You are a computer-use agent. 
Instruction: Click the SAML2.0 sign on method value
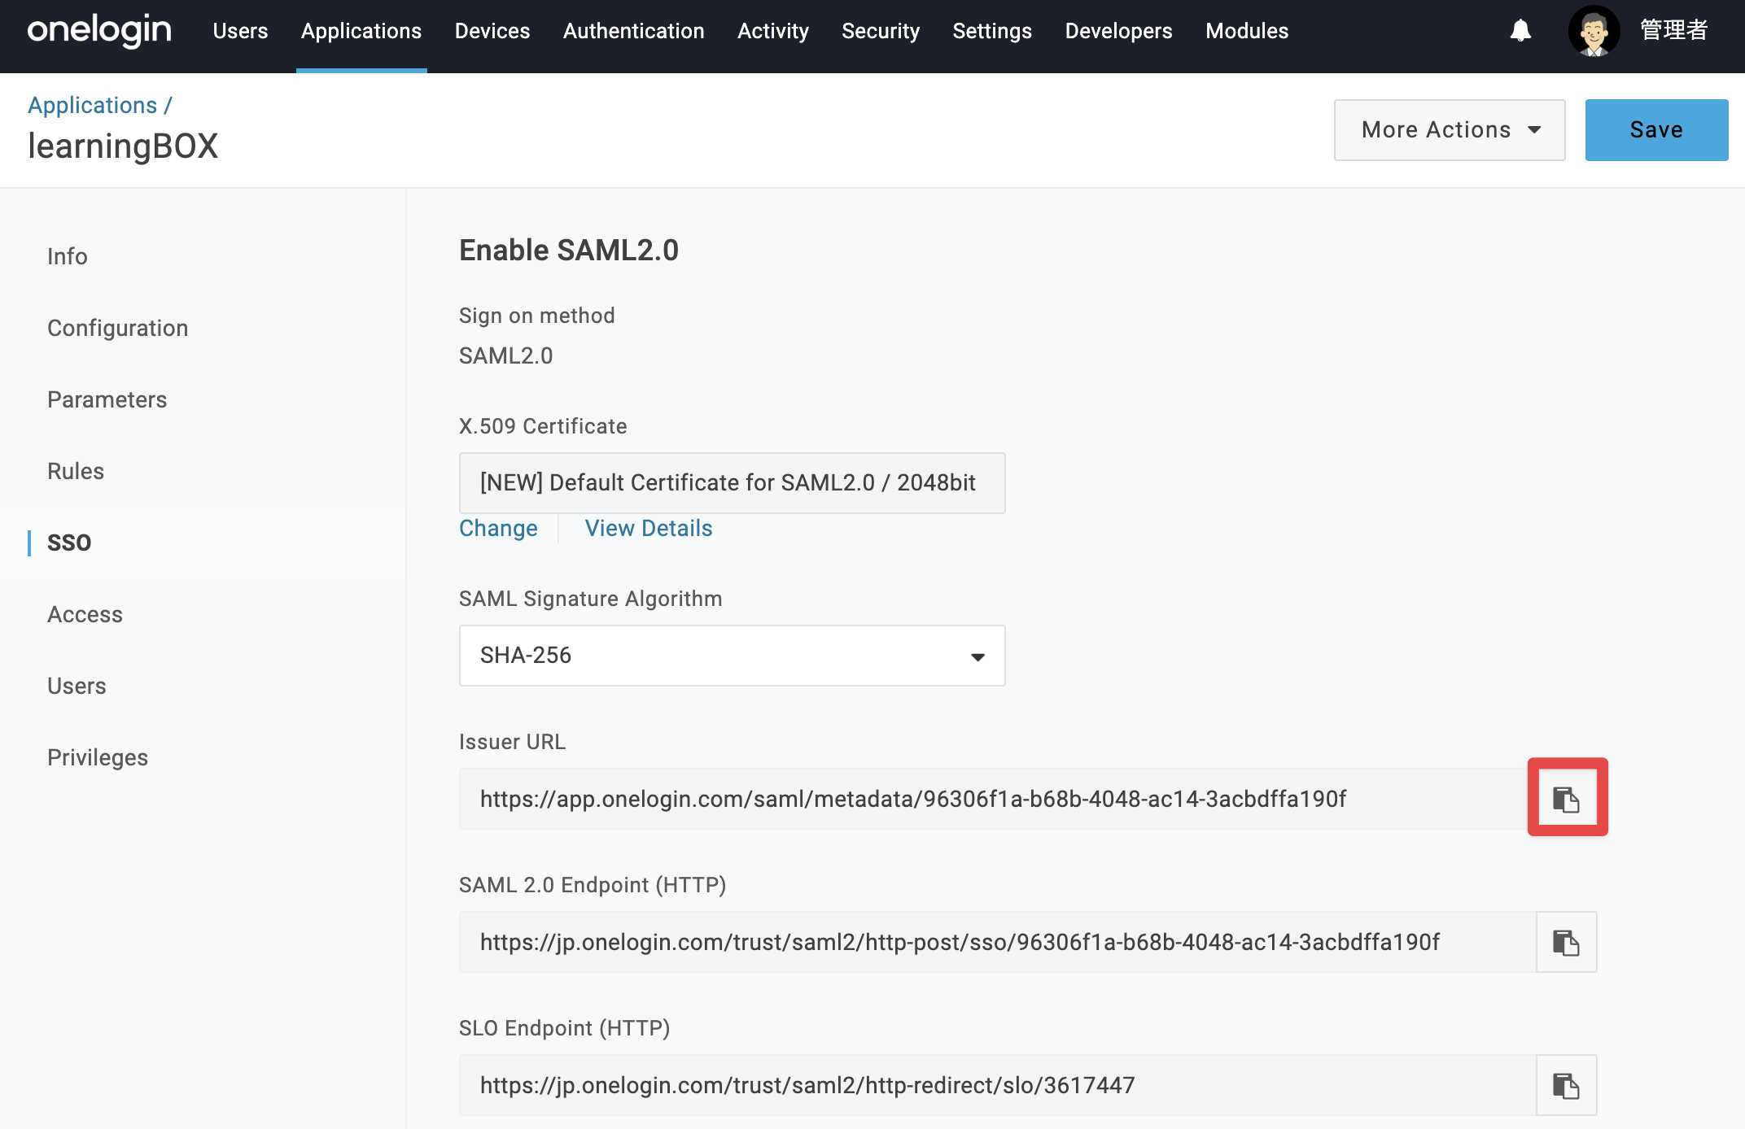coord(506,356)
